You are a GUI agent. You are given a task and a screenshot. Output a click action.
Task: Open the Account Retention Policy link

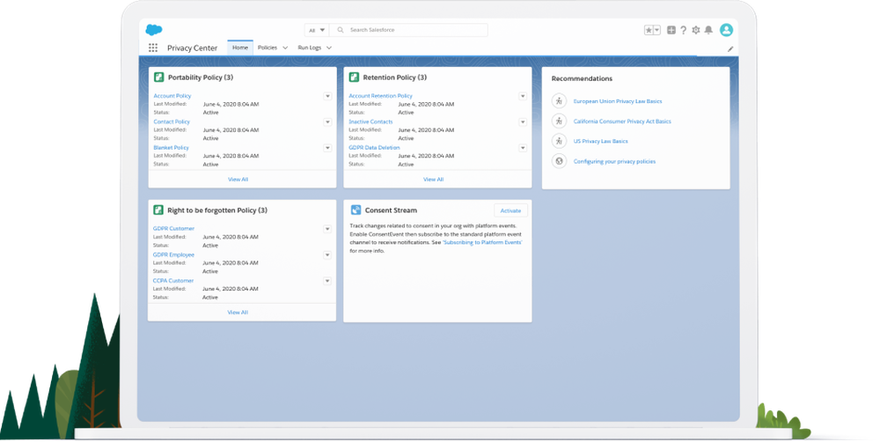pyautogui.click(x=380, y=96)
